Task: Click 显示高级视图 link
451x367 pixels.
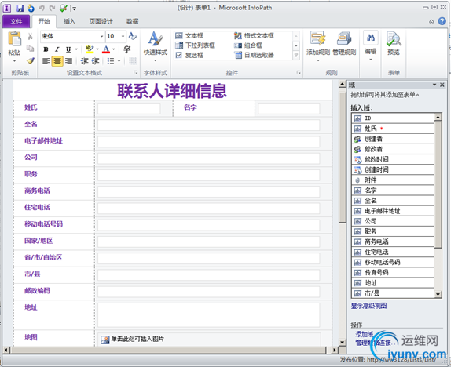Action: 368,306
